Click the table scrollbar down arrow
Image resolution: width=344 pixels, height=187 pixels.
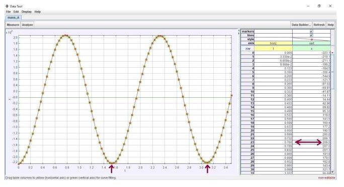[332, 172]
